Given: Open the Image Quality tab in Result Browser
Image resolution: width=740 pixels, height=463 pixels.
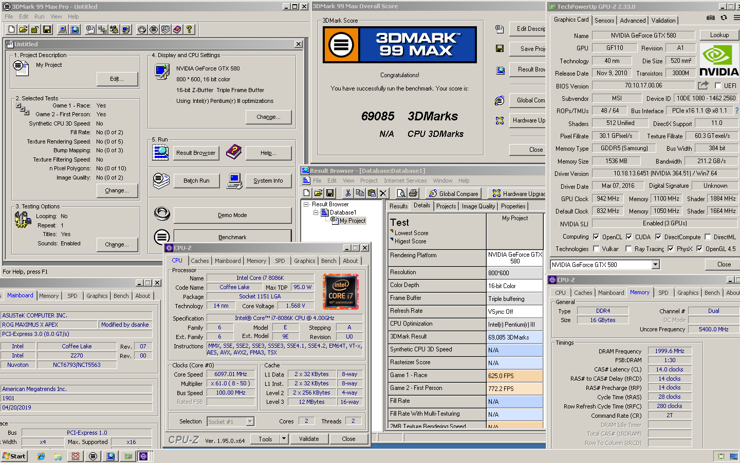Looking at the screenshot, I should 478,206.
